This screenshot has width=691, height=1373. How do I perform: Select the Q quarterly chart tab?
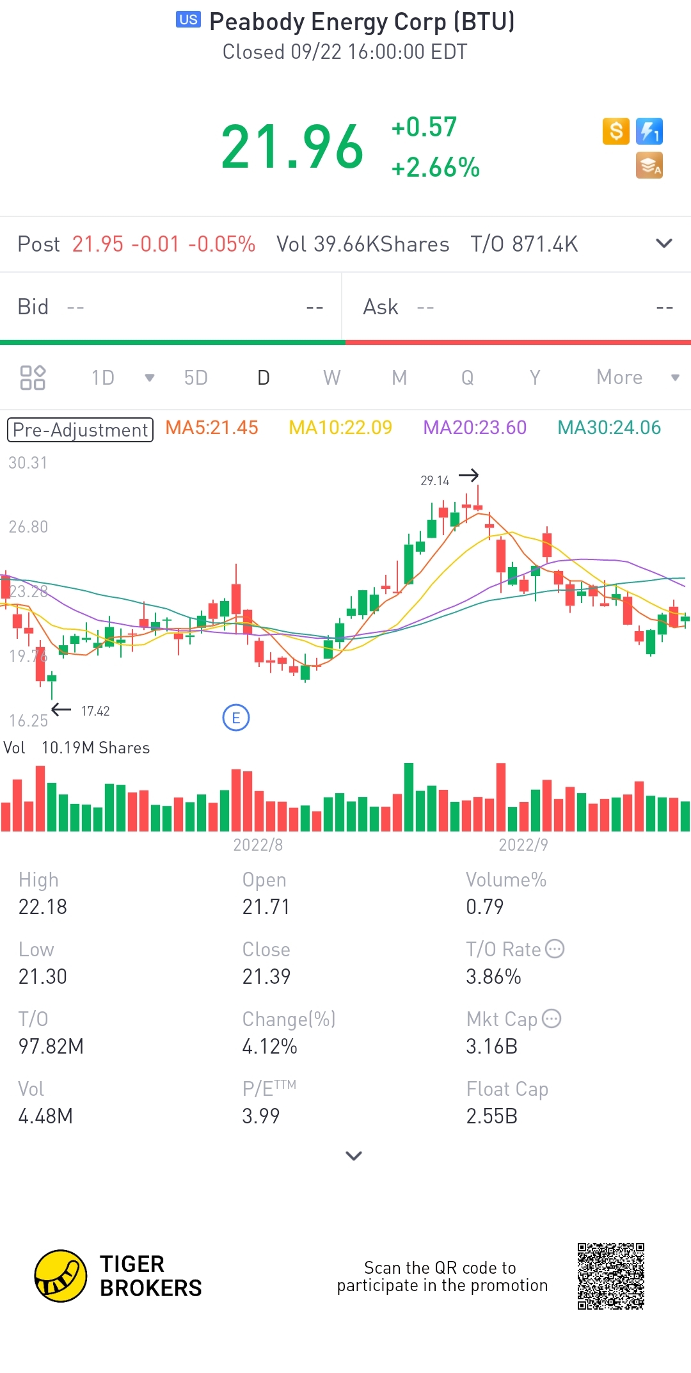(468, 378)
